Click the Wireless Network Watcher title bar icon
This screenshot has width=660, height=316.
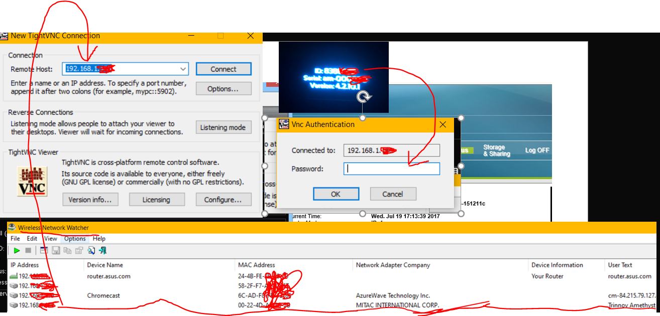tap(12, 227)
